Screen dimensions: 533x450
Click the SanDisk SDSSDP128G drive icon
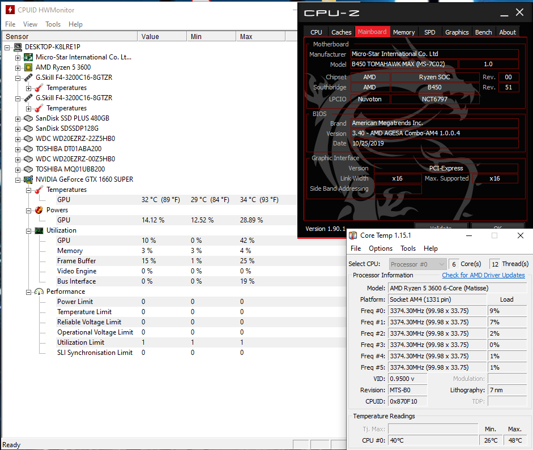coord(28,128)
